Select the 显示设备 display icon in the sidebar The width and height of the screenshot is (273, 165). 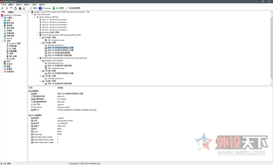pos(5,28)
